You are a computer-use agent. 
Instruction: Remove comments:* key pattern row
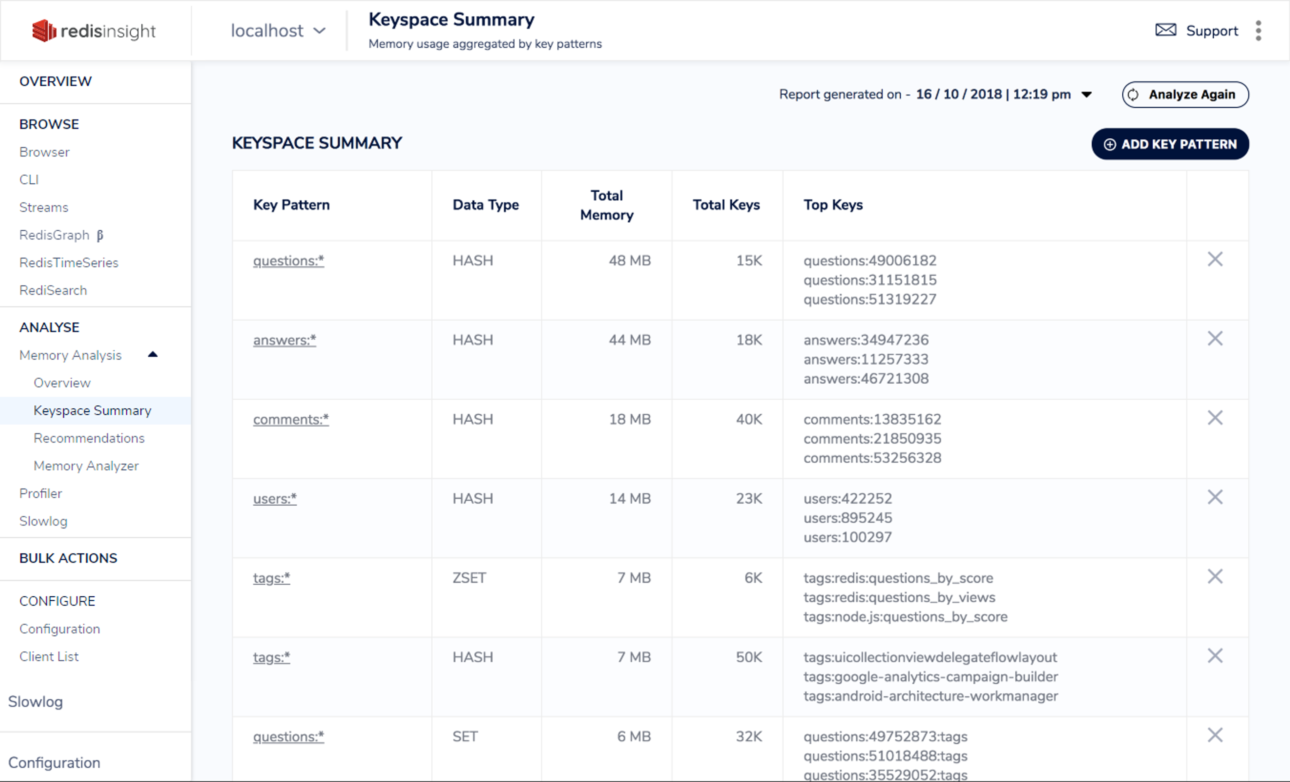point(1215,418)
